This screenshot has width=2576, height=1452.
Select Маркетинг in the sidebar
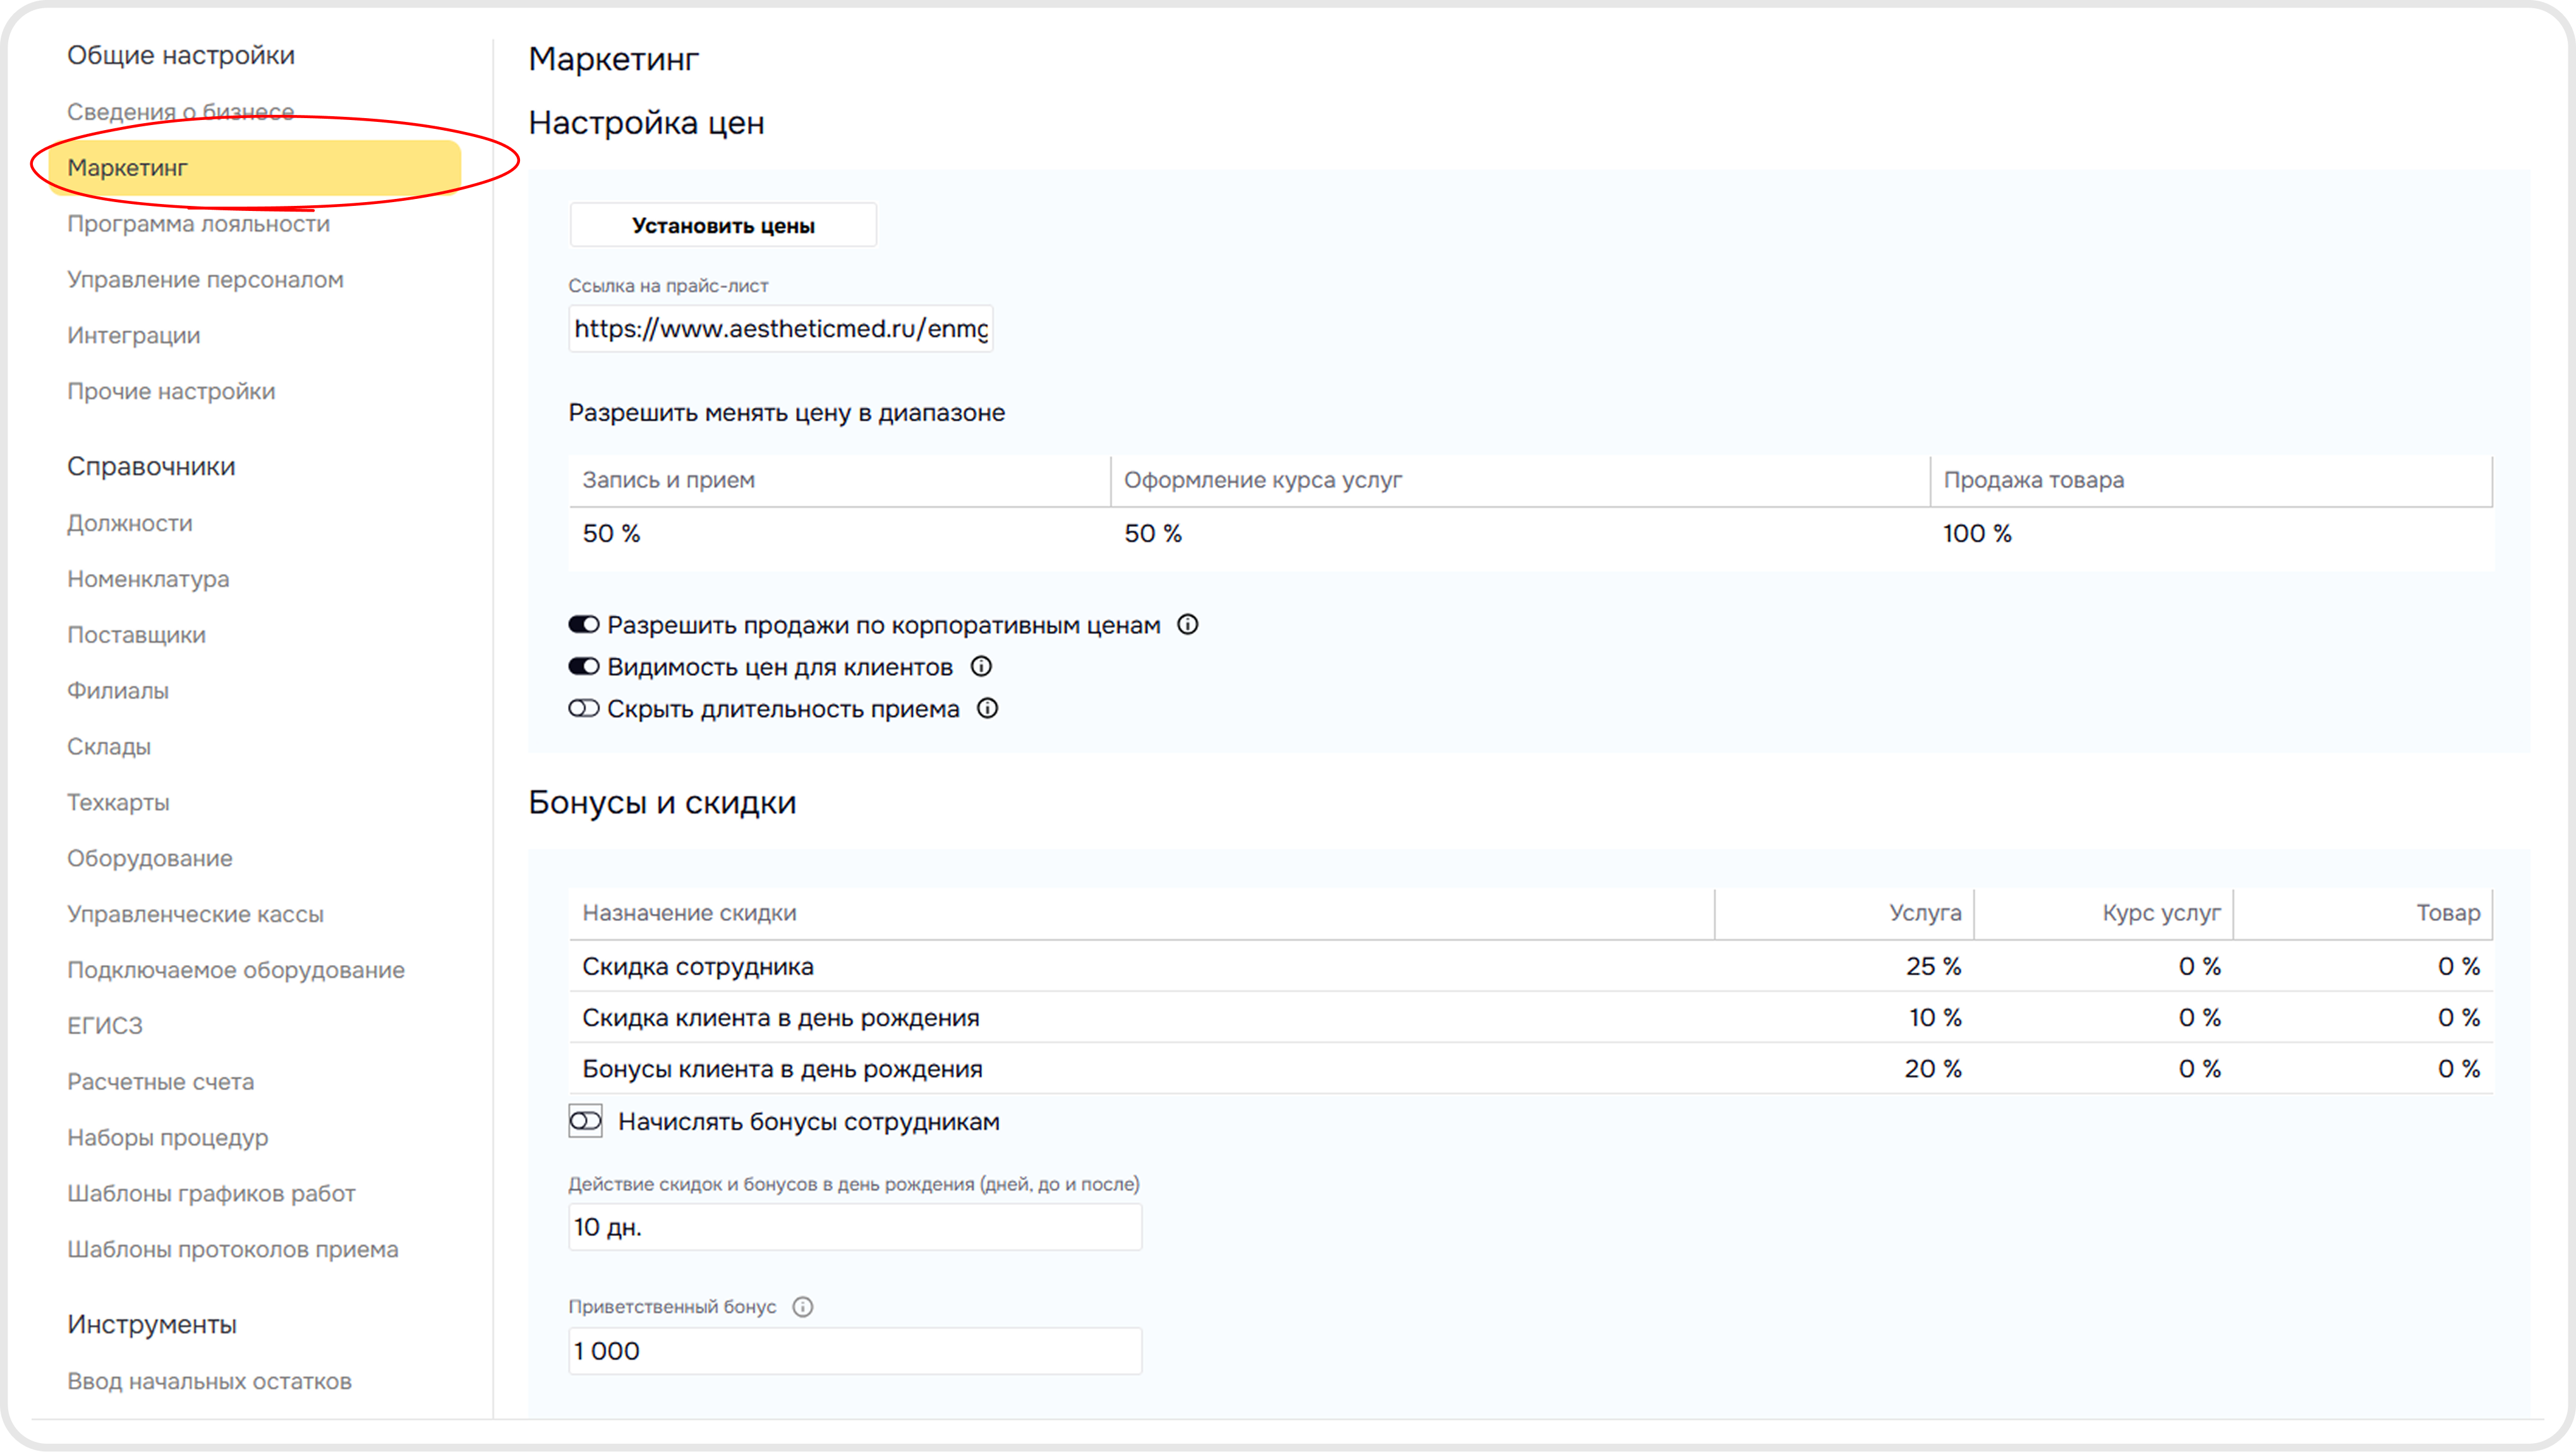254,167
